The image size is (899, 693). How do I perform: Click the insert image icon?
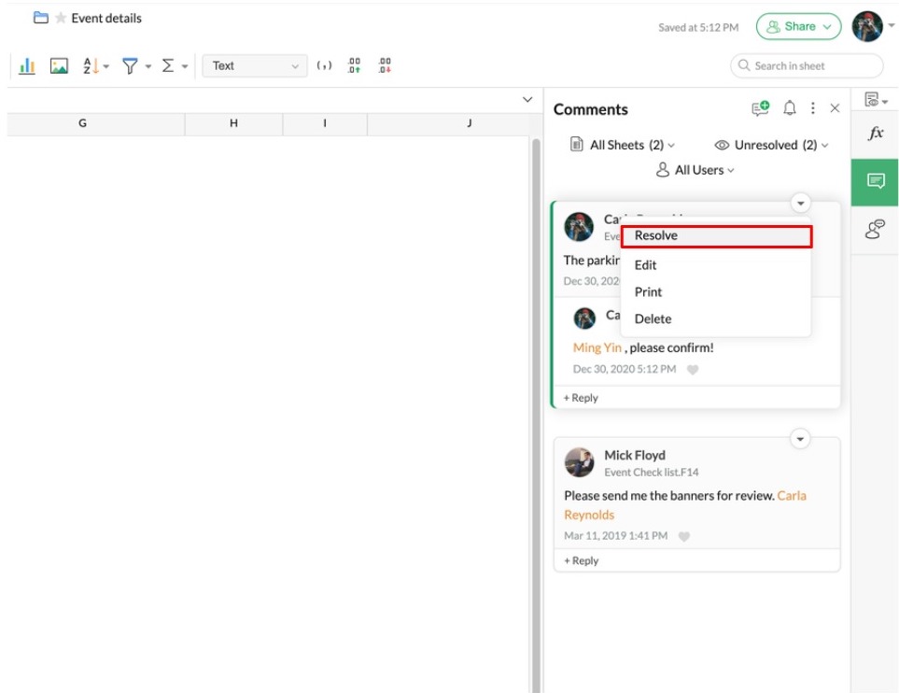(59, 66)
